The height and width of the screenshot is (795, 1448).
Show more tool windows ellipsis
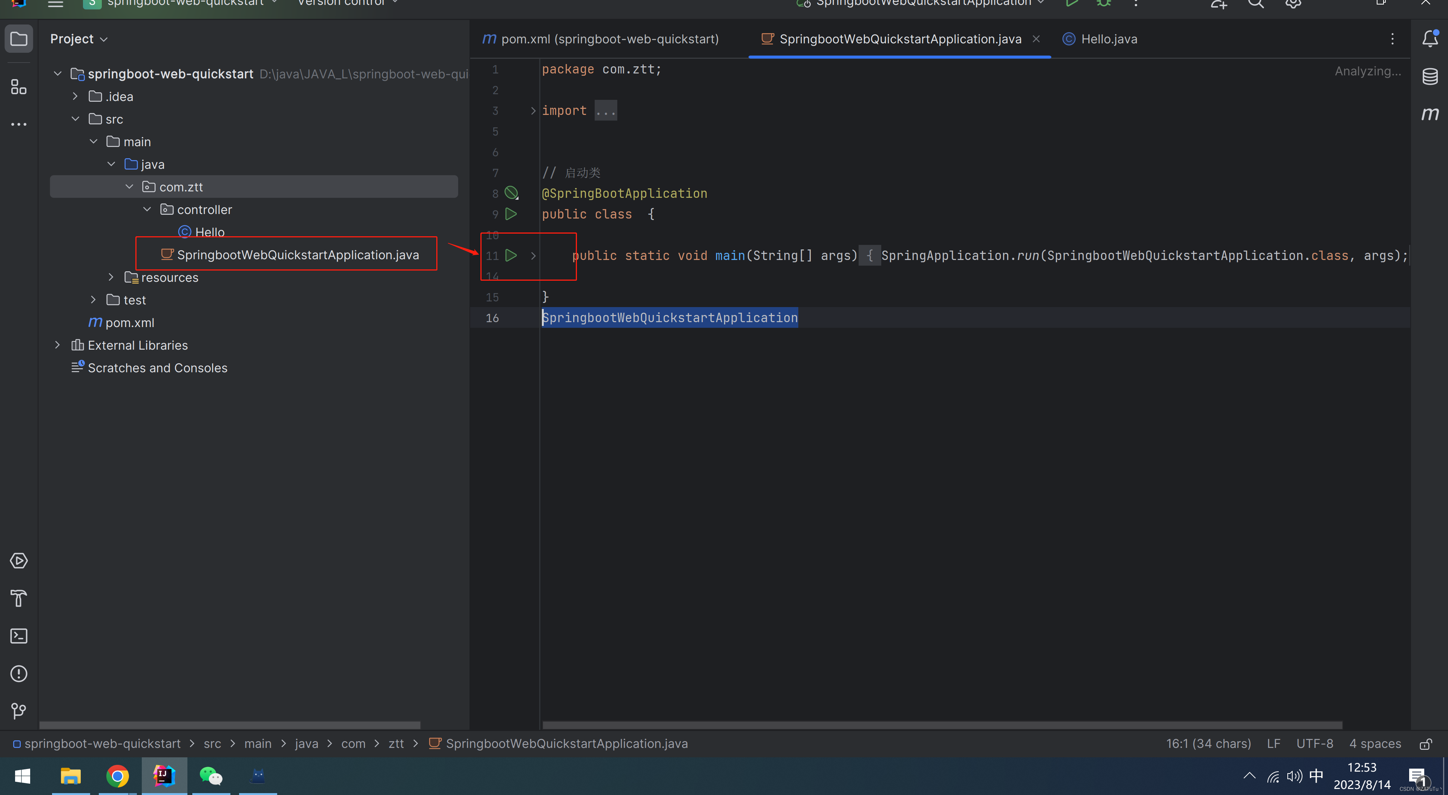pyautogui.click(x=18, y=124)
